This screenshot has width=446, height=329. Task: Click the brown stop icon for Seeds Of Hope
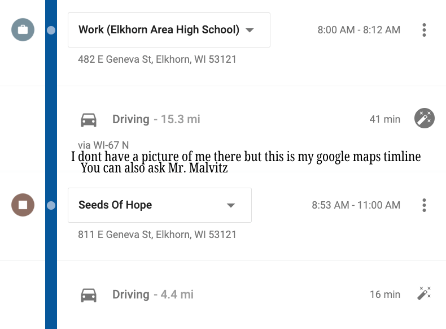click(23, 205)
